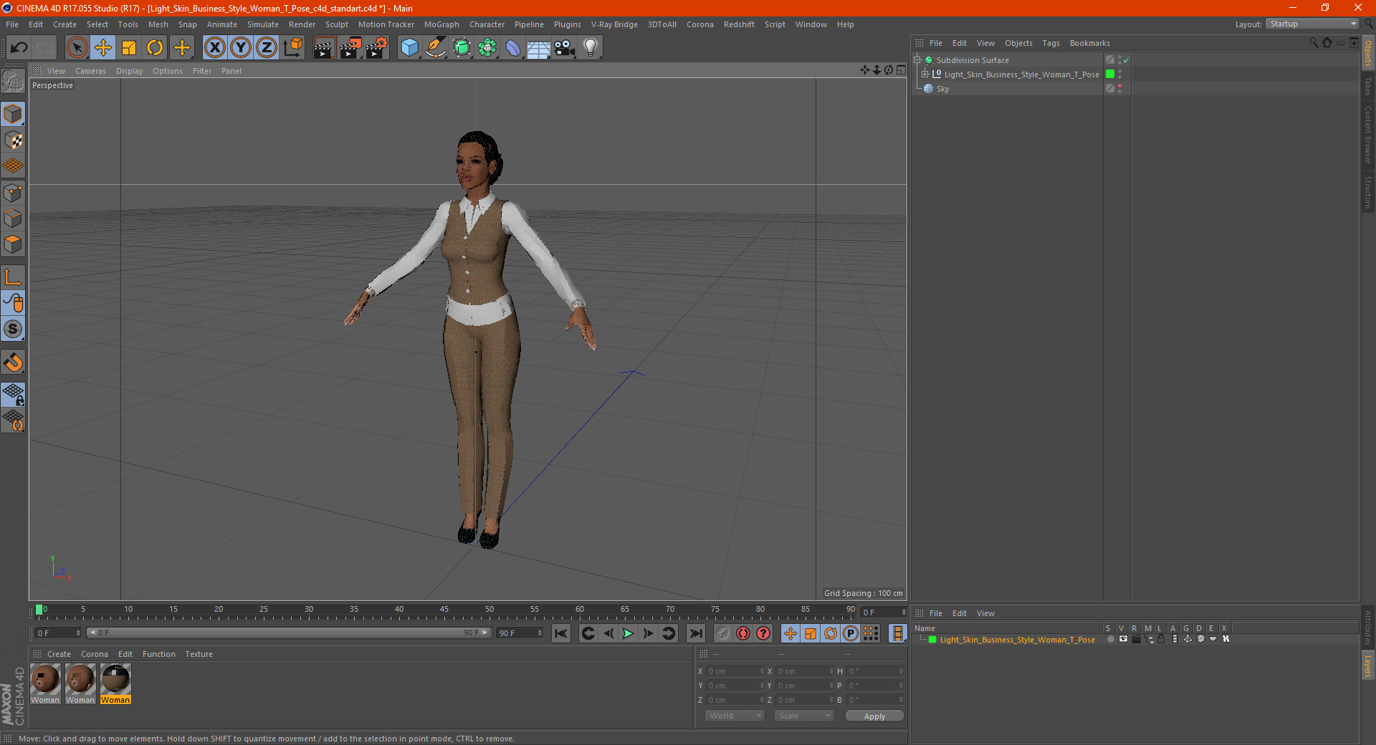Switch to Edges mode
Screen dimensions: 1376x745
(13, 218)
